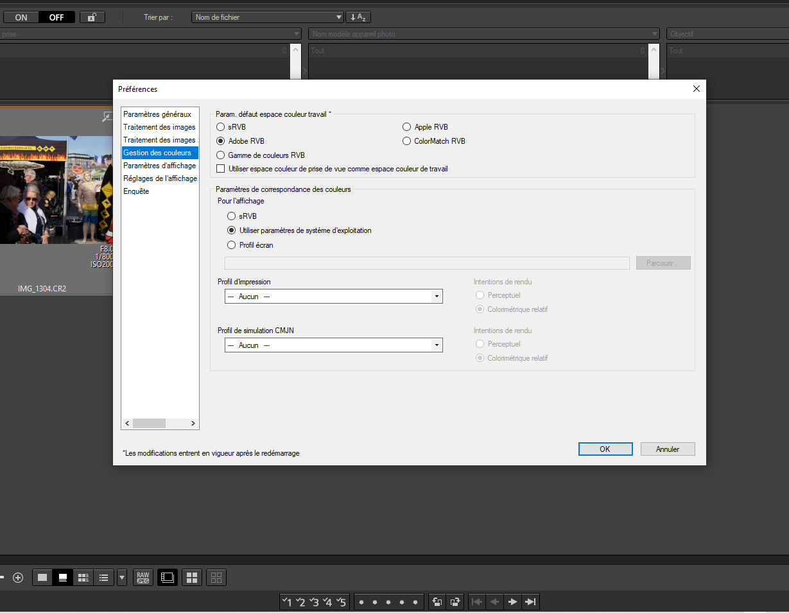The height and width of the screenshot is (613, 789).
Task: Jump to first image icon
Action: coord(477,601)
